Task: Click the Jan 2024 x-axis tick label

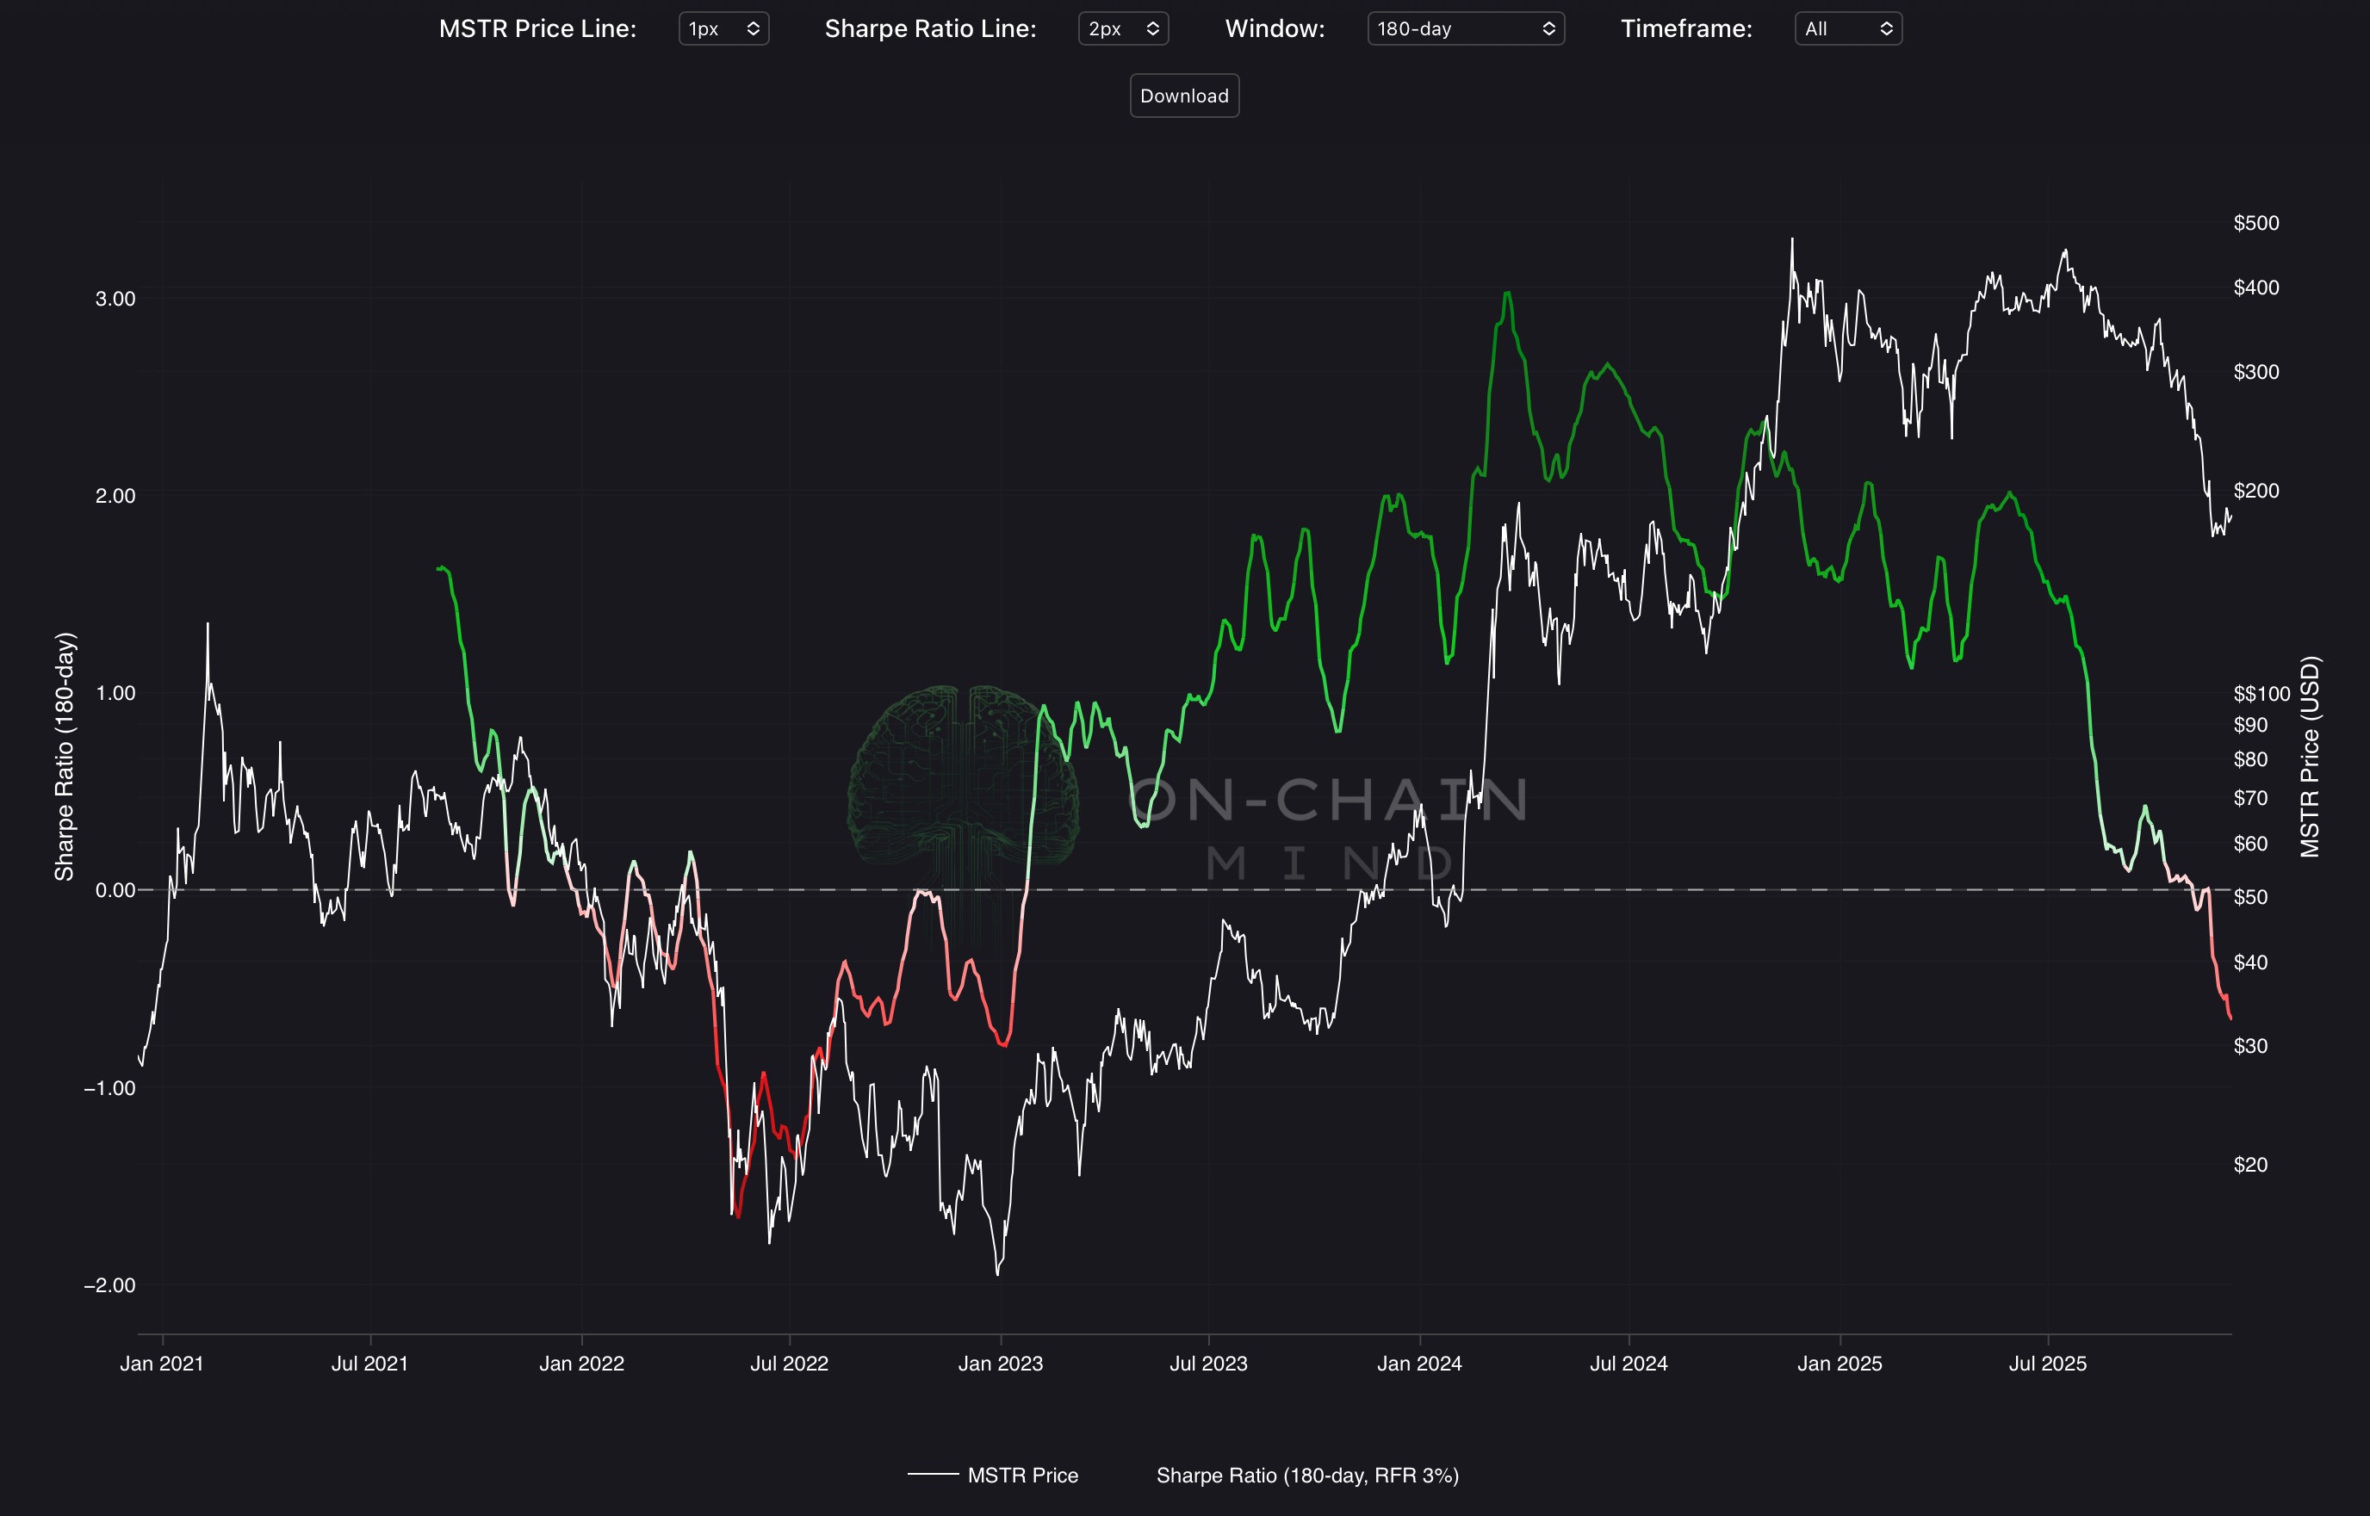Action: [1419, 1364]
